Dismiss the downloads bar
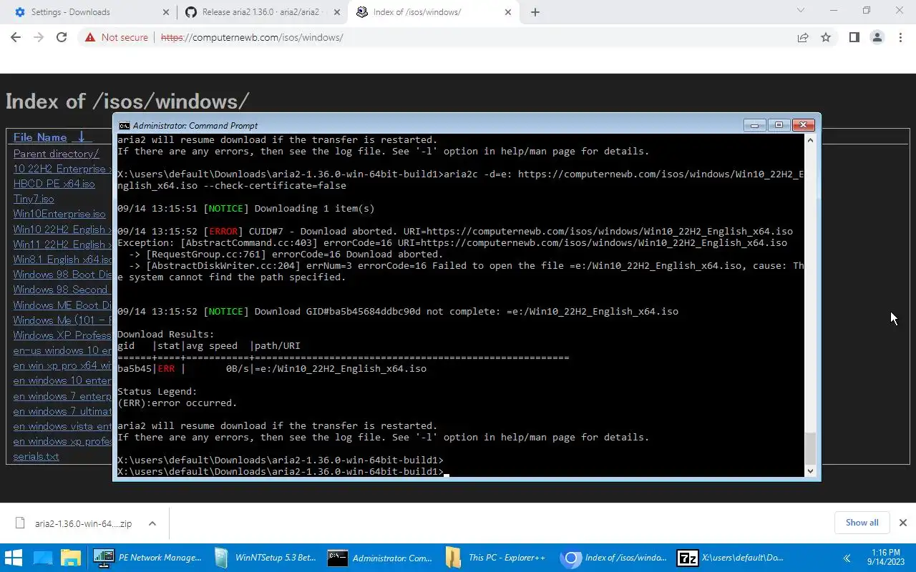 click(902, 523)
